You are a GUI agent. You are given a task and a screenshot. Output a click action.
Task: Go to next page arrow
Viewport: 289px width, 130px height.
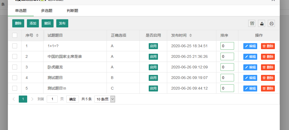(x=32, y=99)
